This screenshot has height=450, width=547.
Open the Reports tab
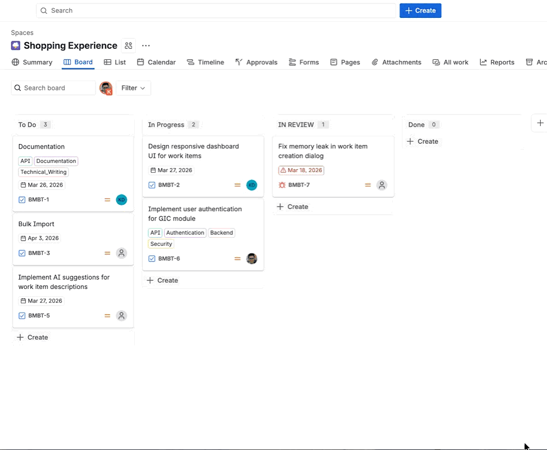[x=497, y=62]
